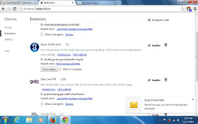Open Alexa Traffic Rank Permissions link
198x124 pixels.
click(x=64, y=55)
